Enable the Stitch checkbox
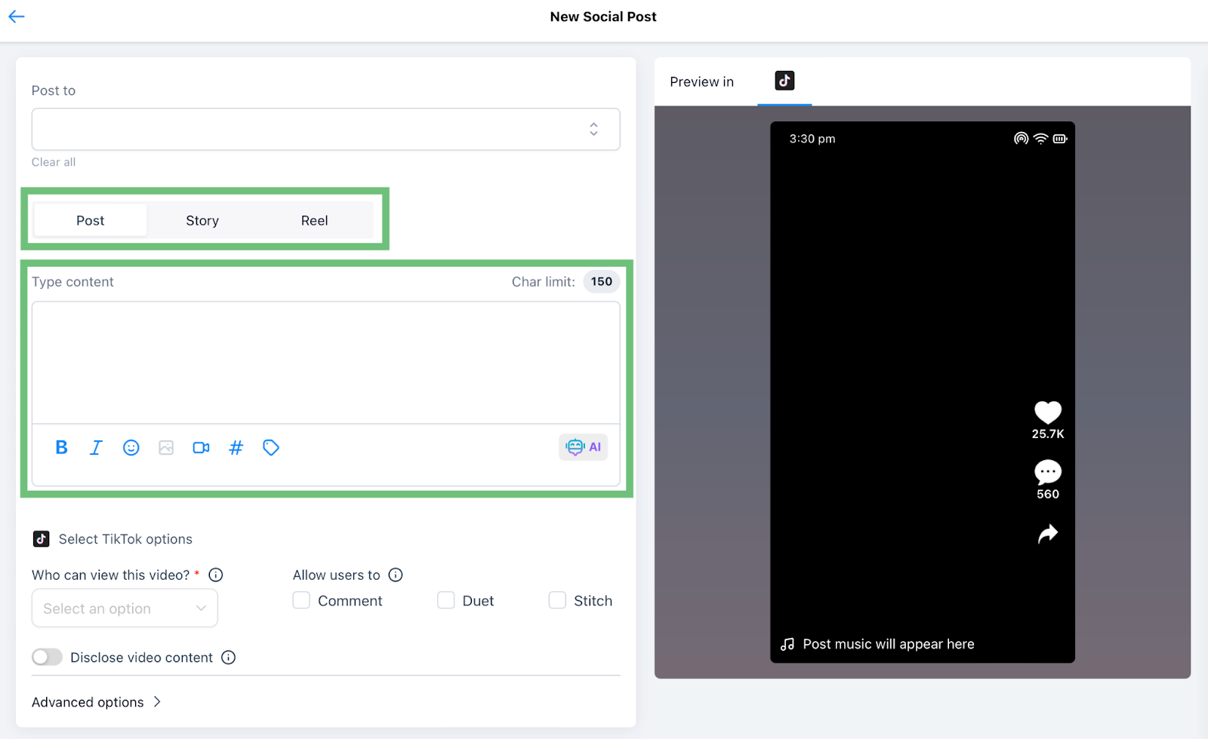 557,600
